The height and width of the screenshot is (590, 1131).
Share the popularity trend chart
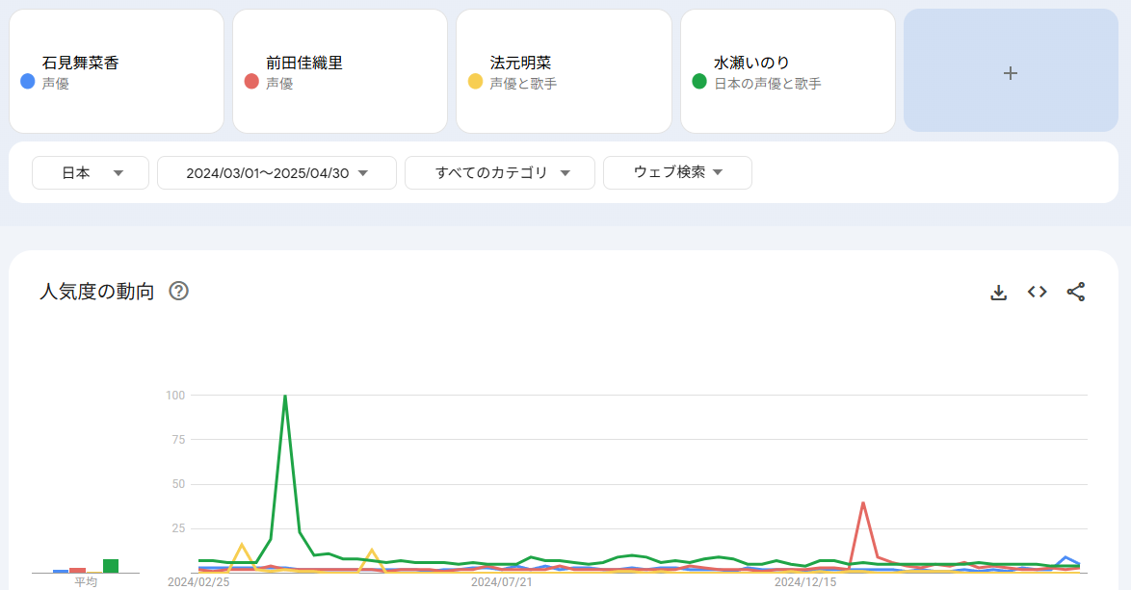coord(1076,293)
